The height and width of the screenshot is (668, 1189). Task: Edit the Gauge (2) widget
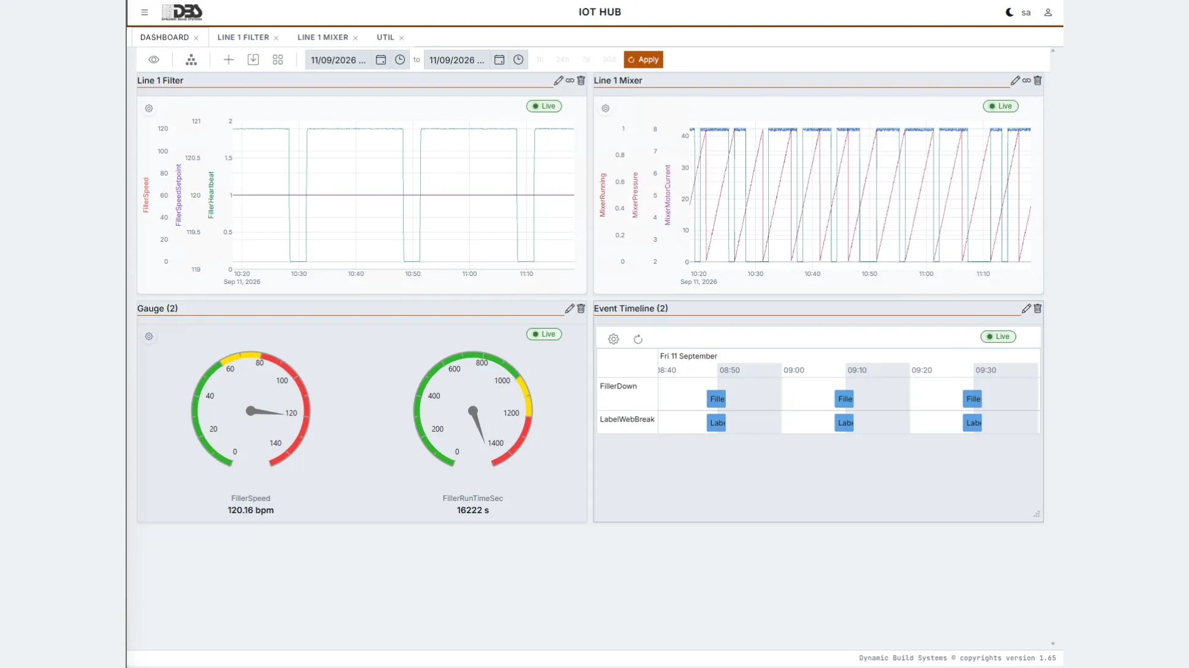pyautogui.click(x=570, y=308)
